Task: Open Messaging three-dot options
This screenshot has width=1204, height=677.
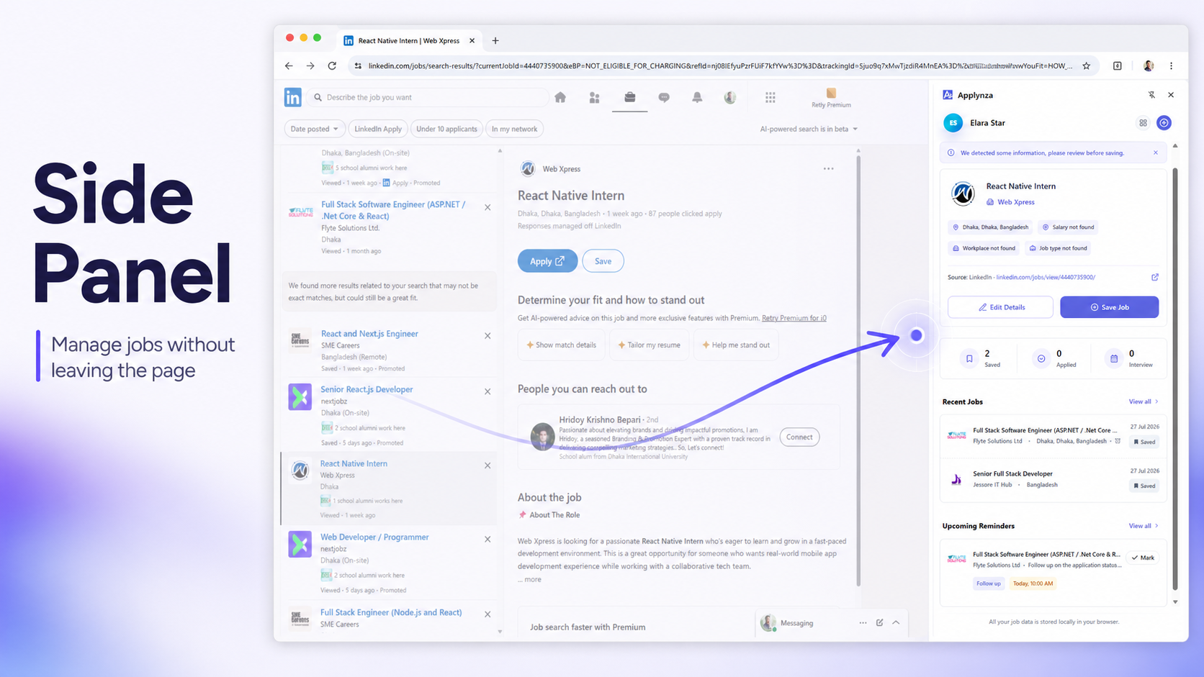Action: [863, 622]
